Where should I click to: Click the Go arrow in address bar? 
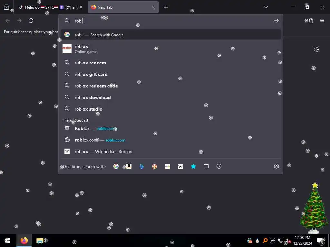tap(276, 21)
